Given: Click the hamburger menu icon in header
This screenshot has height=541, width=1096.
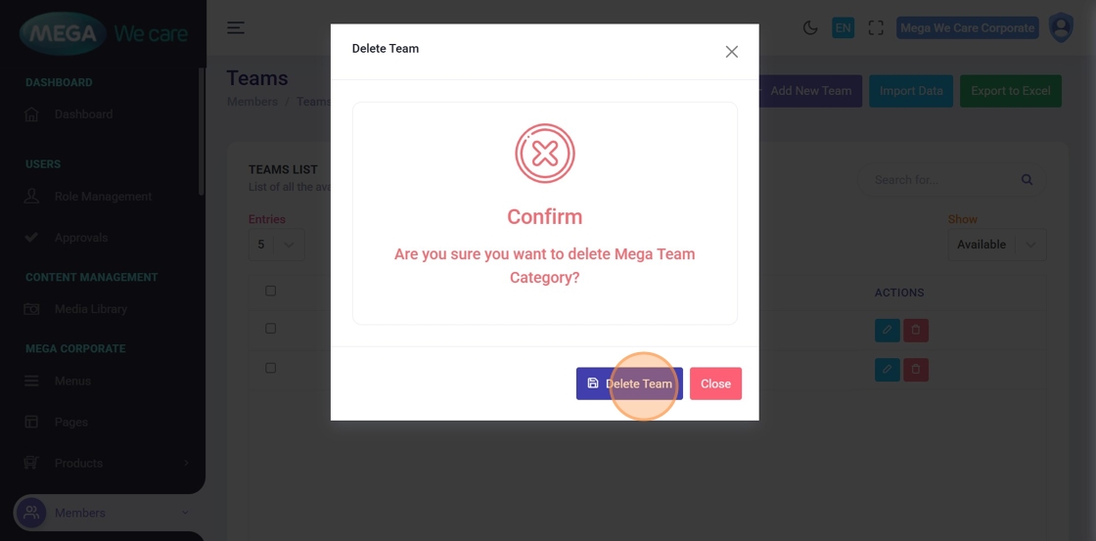Looking at the screenshot, I should click(x=236, y=28).
